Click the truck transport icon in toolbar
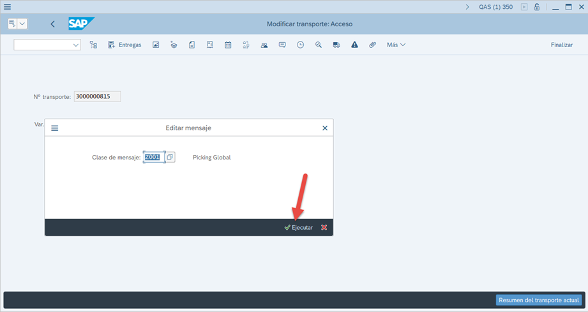Viewport: 588px width, 312px height. [x=336, y=45]
